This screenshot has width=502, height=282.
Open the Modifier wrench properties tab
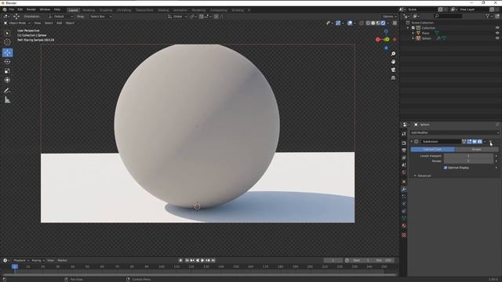(404, 190)
